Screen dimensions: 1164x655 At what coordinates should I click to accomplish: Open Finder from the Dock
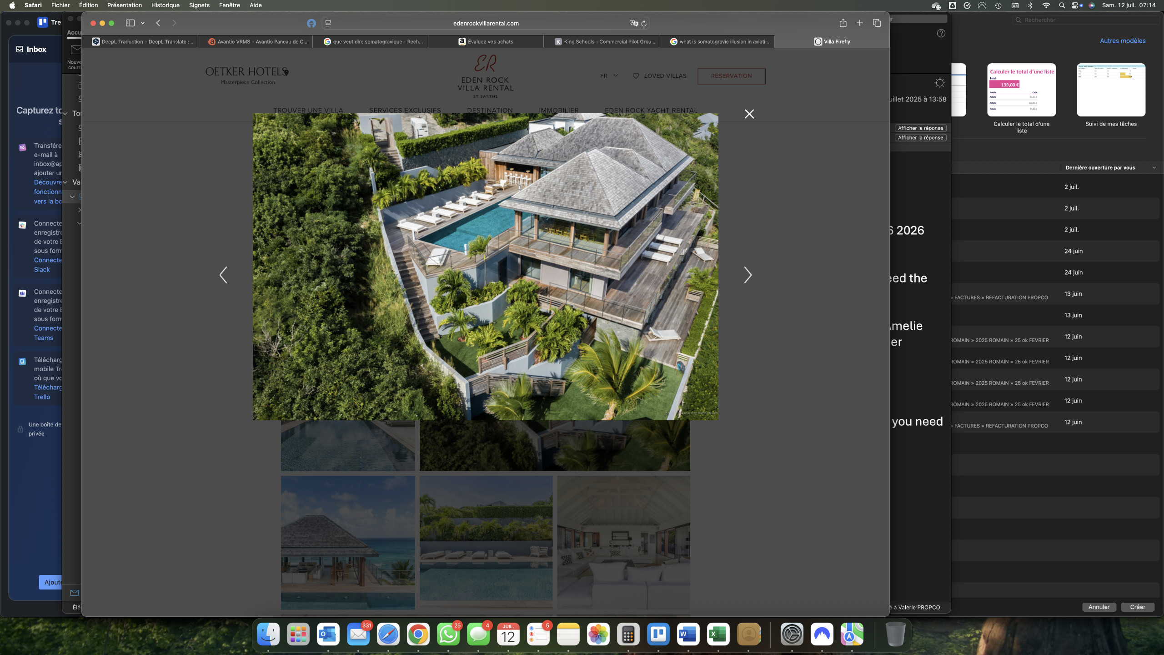pyautogui.click(x=268, y=634)
